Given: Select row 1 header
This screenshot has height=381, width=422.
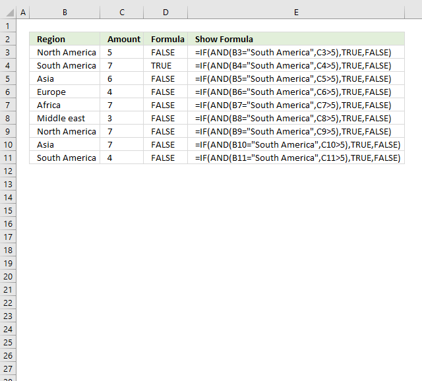Looking at the screenshot, I should [8, 26].
